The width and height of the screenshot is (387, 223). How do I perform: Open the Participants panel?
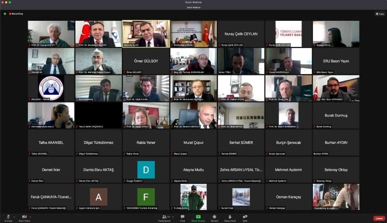(166, 217)
